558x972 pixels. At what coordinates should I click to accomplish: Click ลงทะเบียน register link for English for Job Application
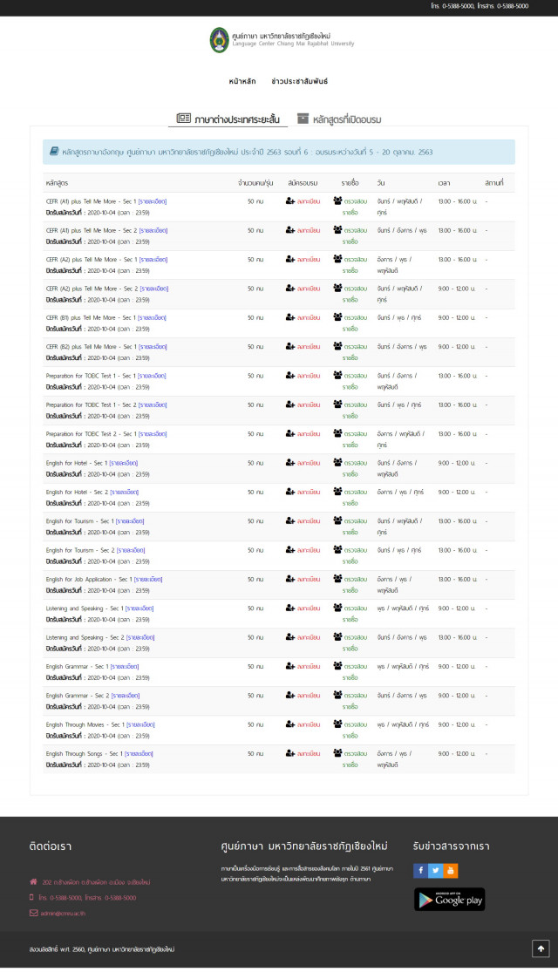pyautogui.click(x=309, y=580)
